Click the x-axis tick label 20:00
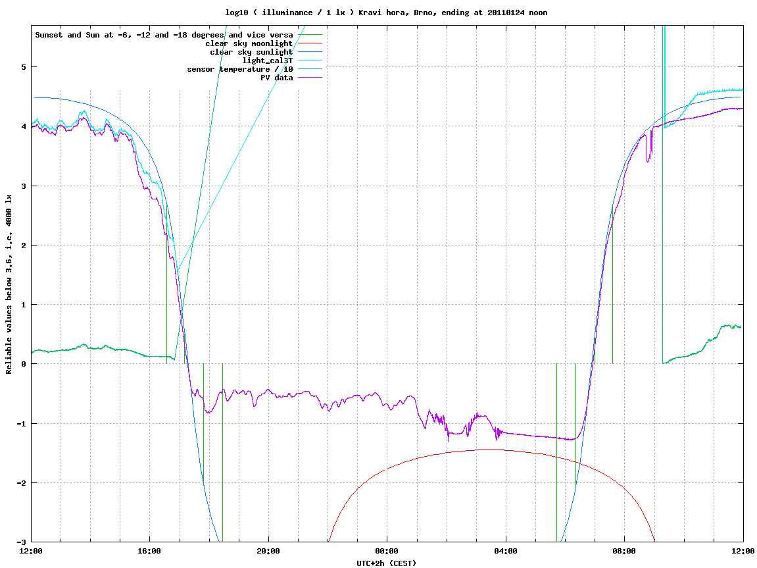The width and height of the screenshot is (757, 568). click(x=268, y=551)
